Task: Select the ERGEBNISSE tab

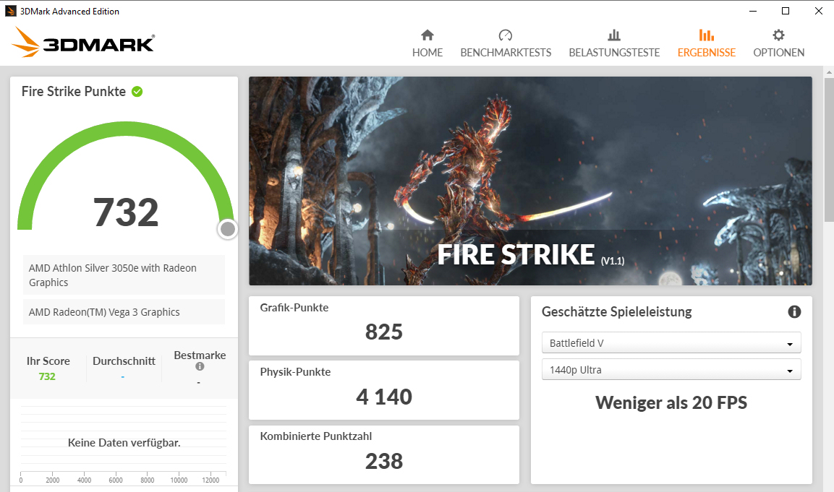Action: point(707,43)
